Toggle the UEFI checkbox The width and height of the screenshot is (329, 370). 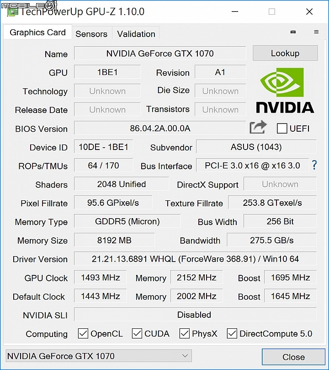coord(282,129)
